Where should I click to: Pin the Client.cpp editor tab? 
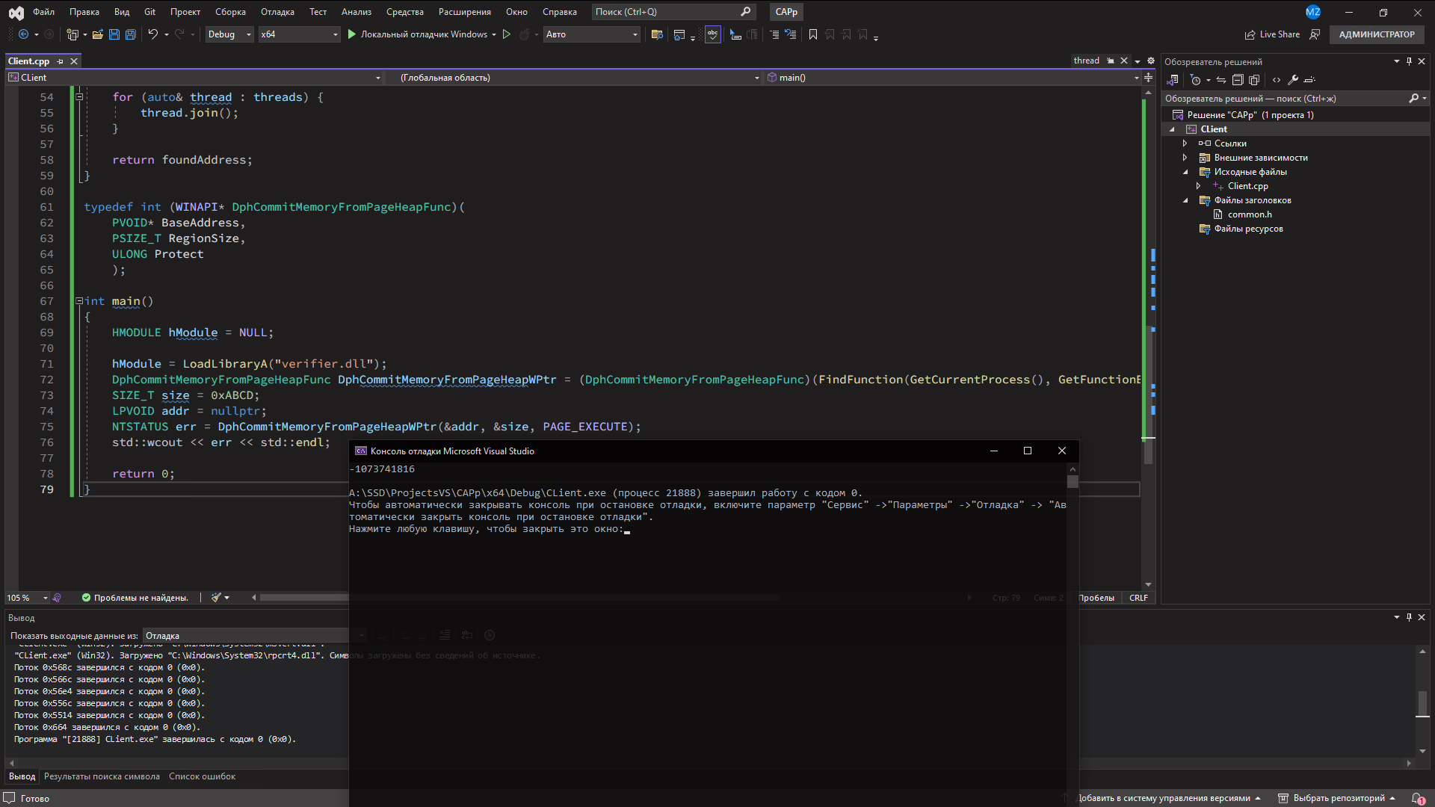click(61, 61)
